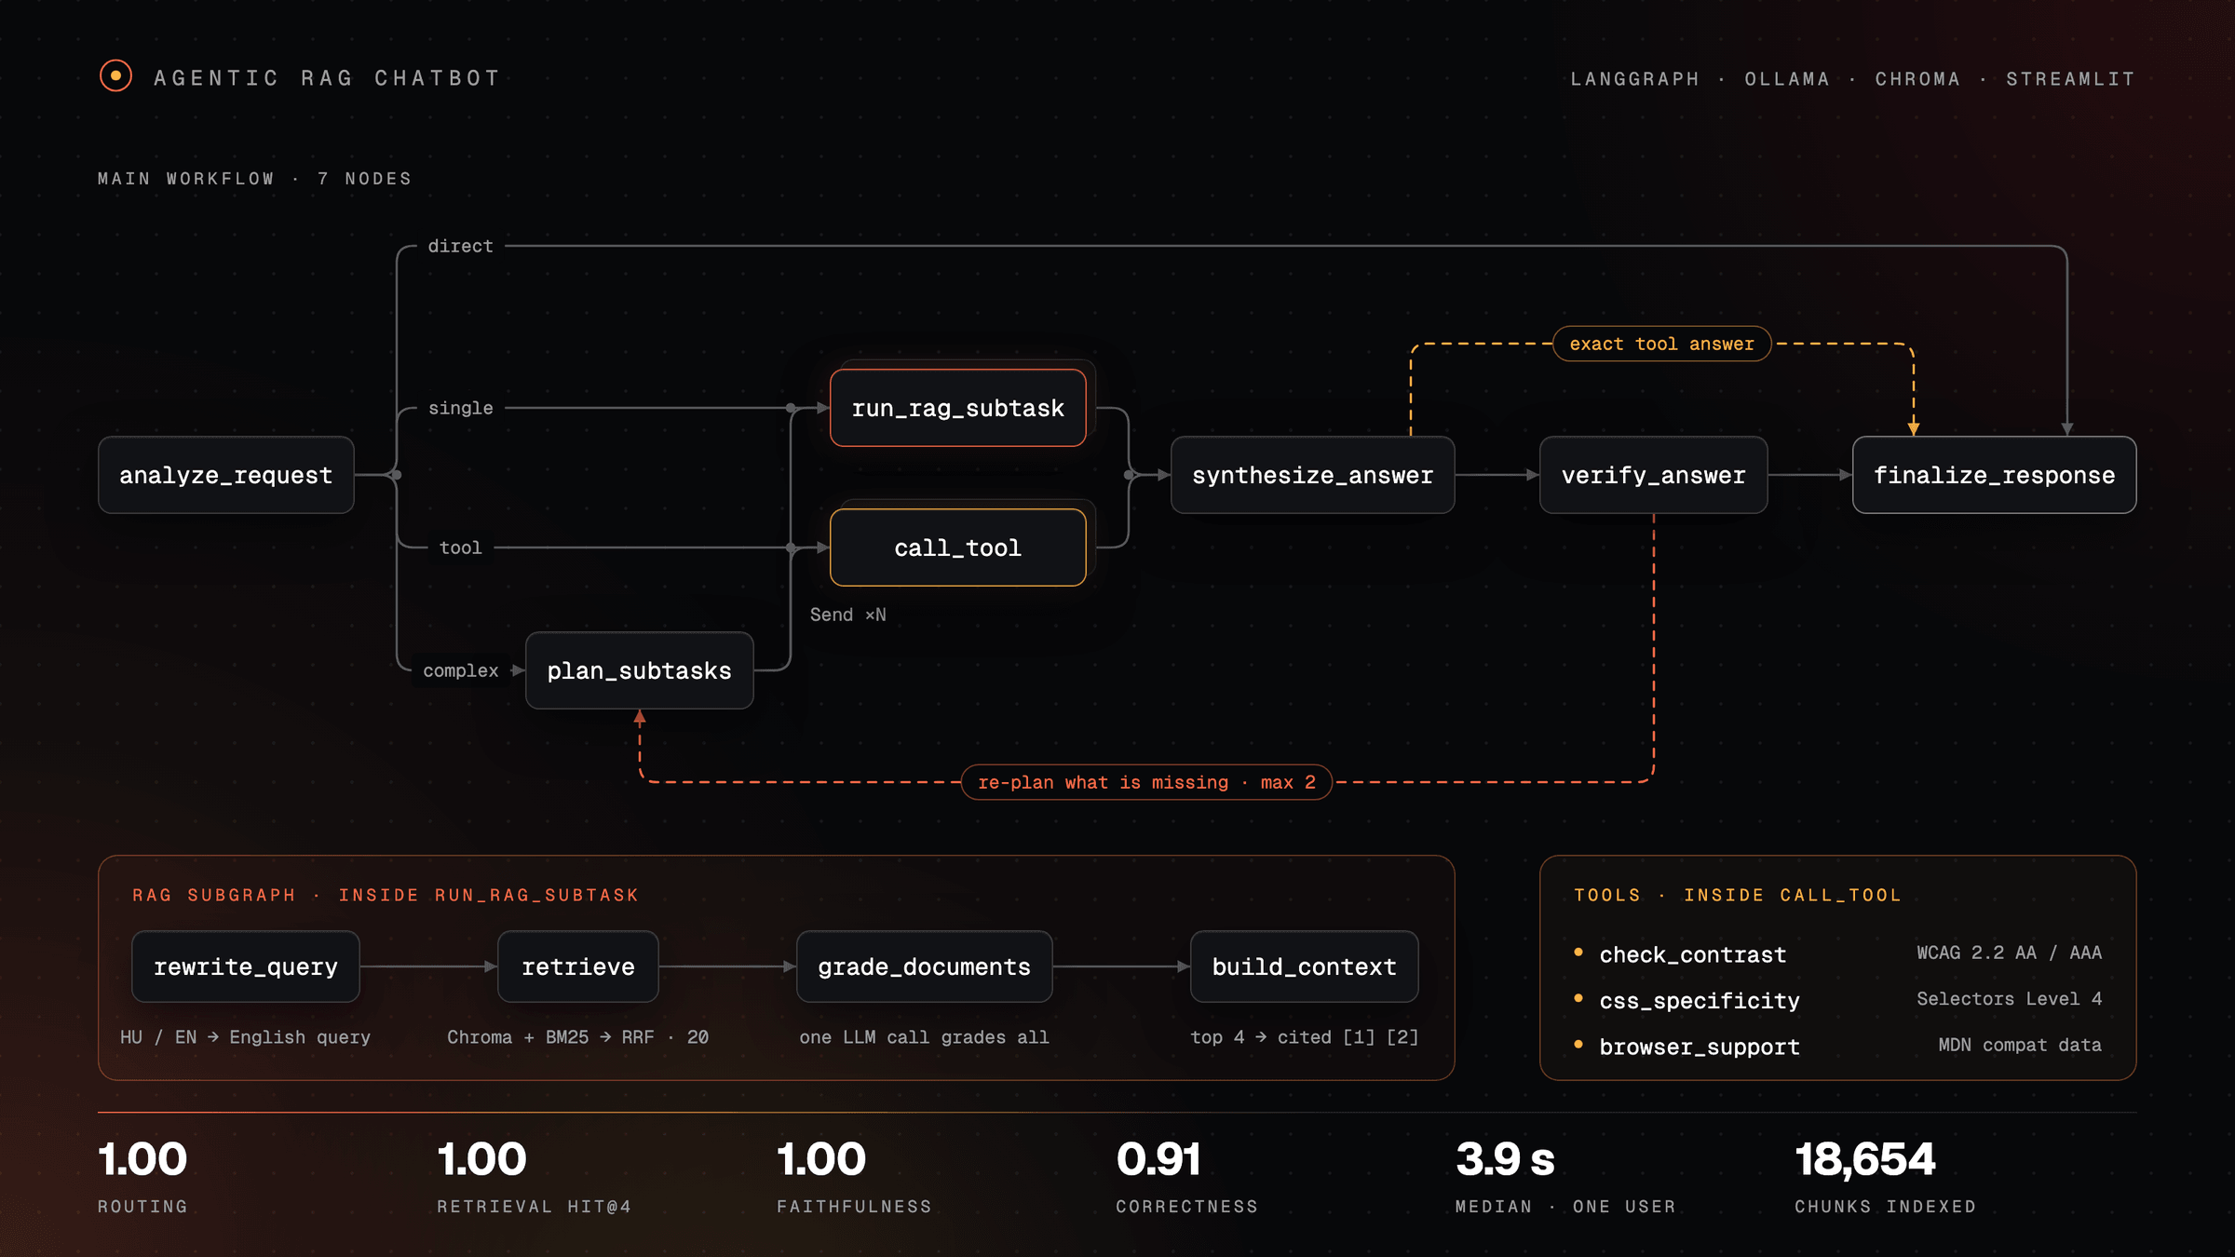Select the run_rag_subtask node
Viewport: 2235px width, 1257px height.
click(958, 408)
